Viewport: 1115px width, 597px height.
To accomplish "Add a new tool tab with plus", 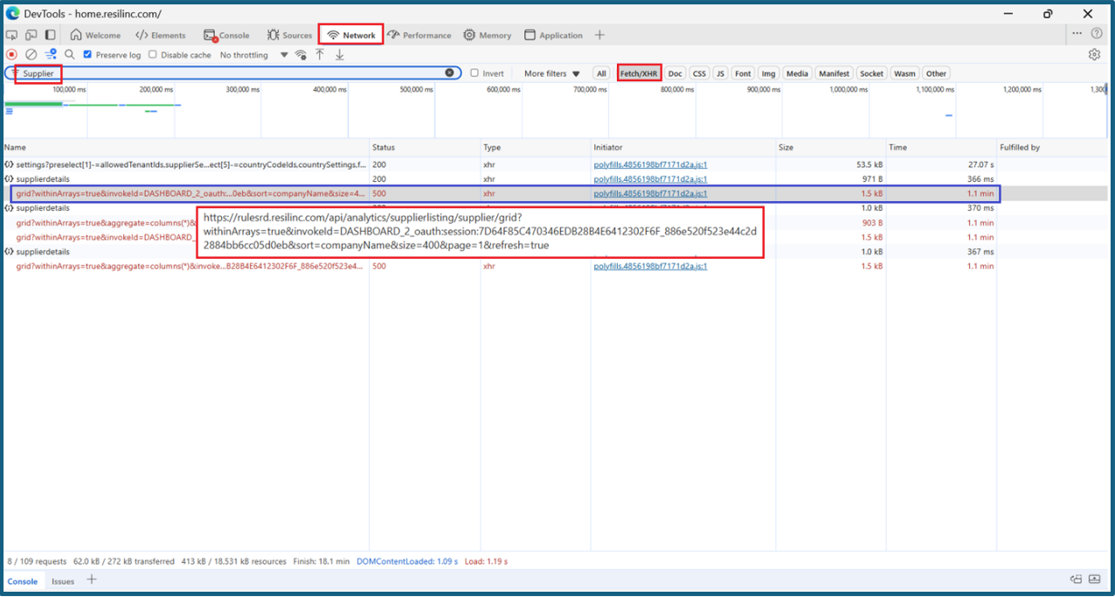I will (x=599, y=35).
